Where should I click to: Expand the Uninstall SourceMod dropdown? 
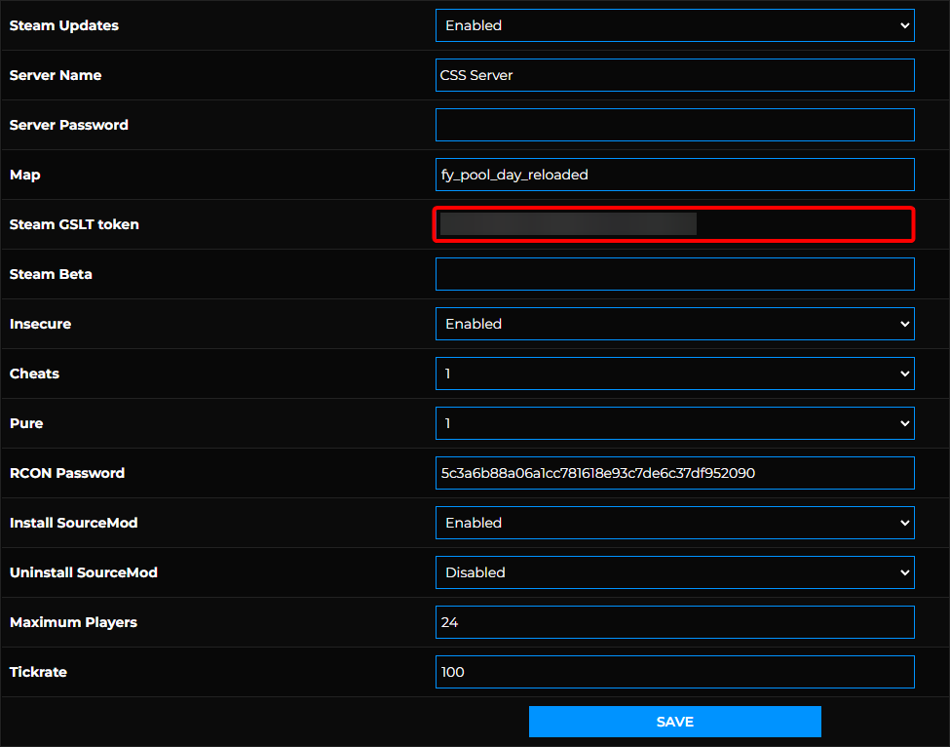pyautogui.click(x=674, y=572)
